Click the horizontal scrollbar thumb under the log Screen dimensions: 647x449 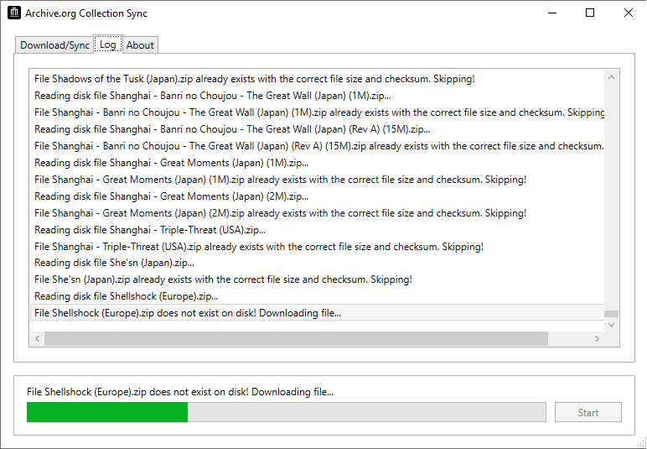pos(297,339)
